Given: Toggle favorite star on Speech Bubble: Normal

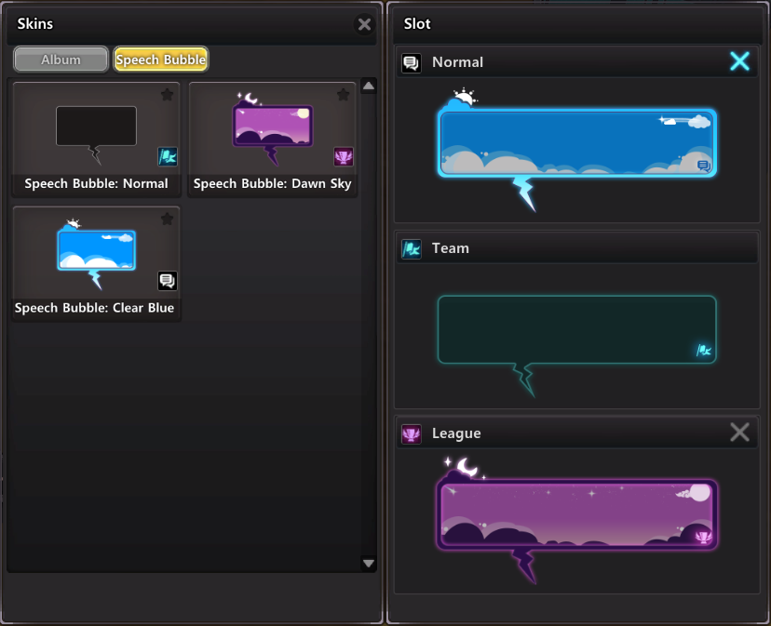Looking at the screenshot, I should (x=167, y=94).
